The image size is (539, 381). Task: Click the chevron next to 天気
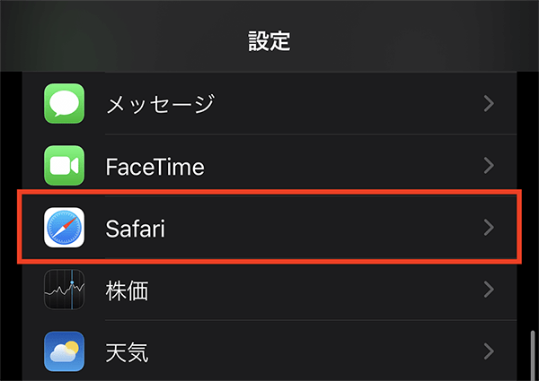pos(489,351)
